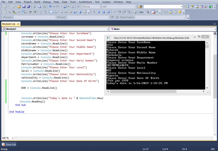Open the Breakpoints window dropdown arrow
218x151 pixels.
[x=157, y=12]
